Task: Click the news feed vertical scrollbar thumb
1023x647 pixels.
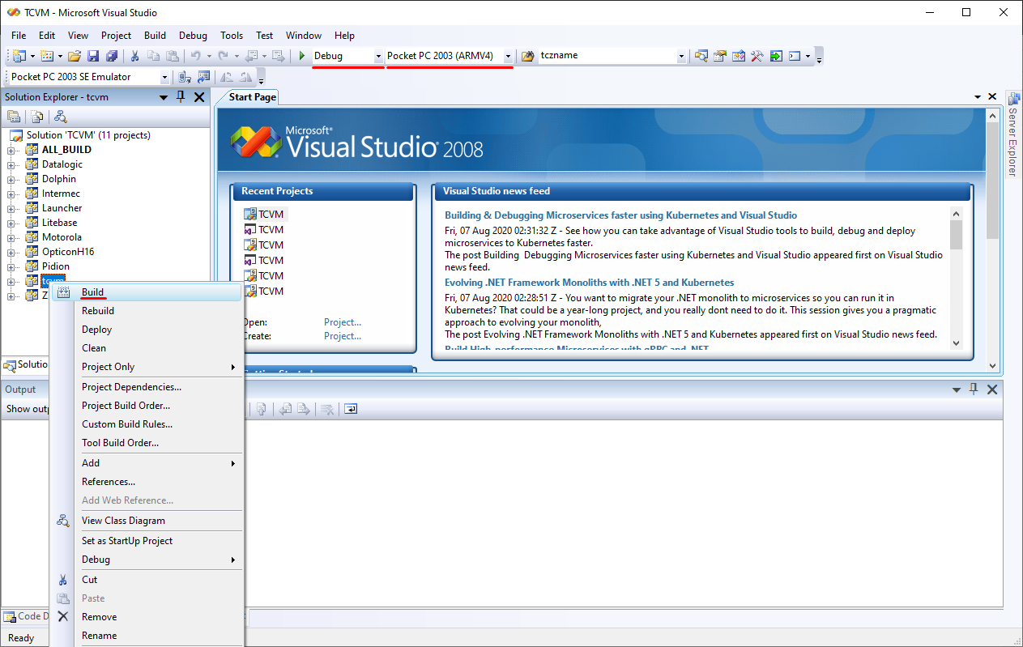Action: click(957, 235)
